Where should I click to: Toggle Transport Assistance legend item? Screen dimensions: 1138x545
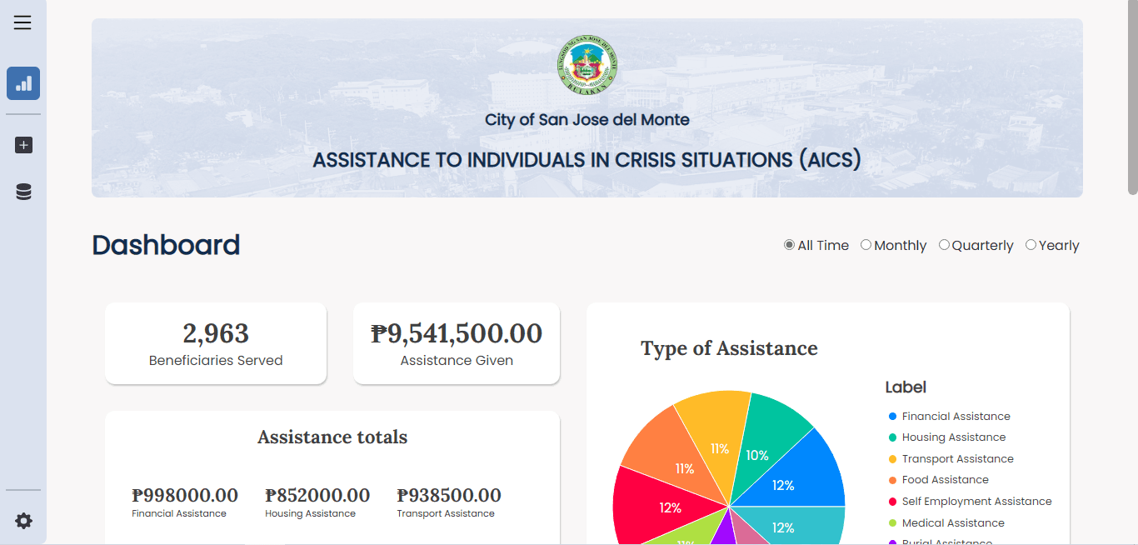951,458
